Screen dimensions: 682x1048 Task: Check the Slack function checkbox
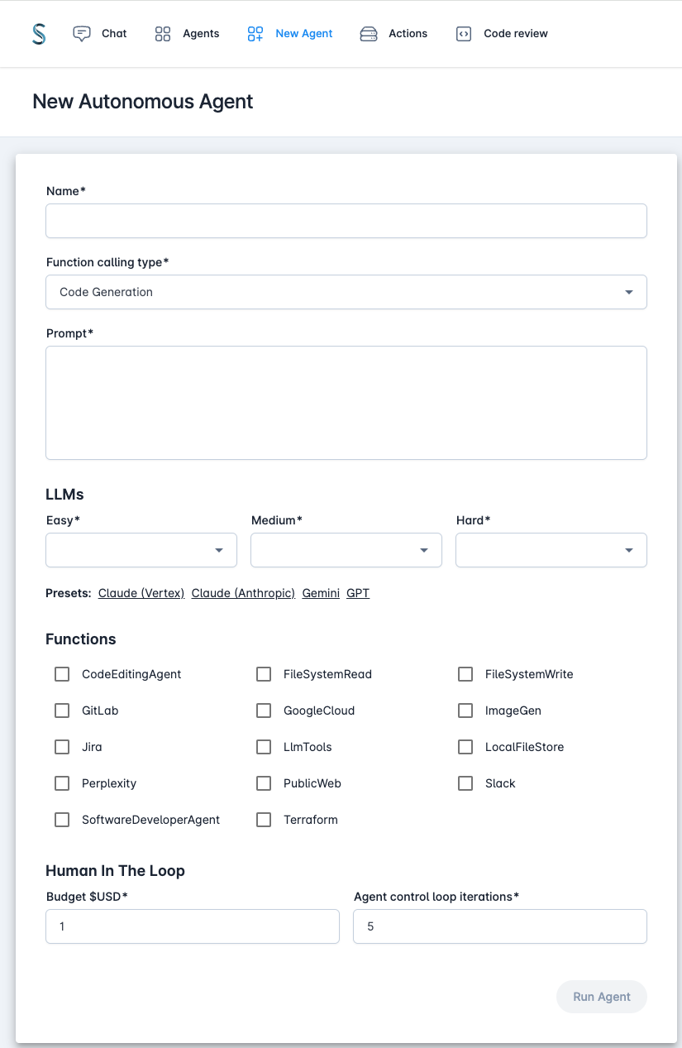pyautogui.click(x=465, y=783)
